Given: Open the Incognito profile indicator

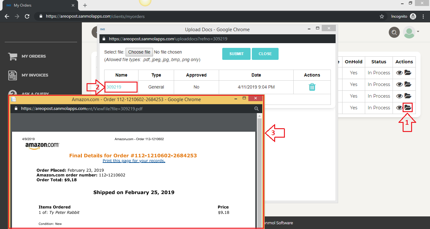Looking at the screenshot, I should (x=404, y=16).
